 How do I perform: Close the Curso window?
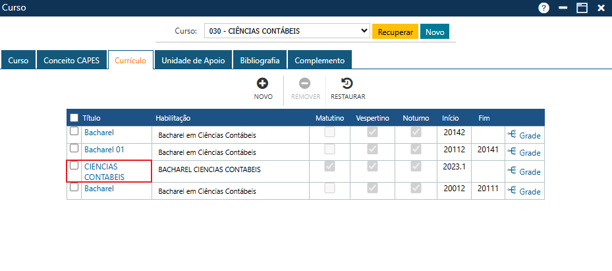pyautogui.click(x=601, y=8)
